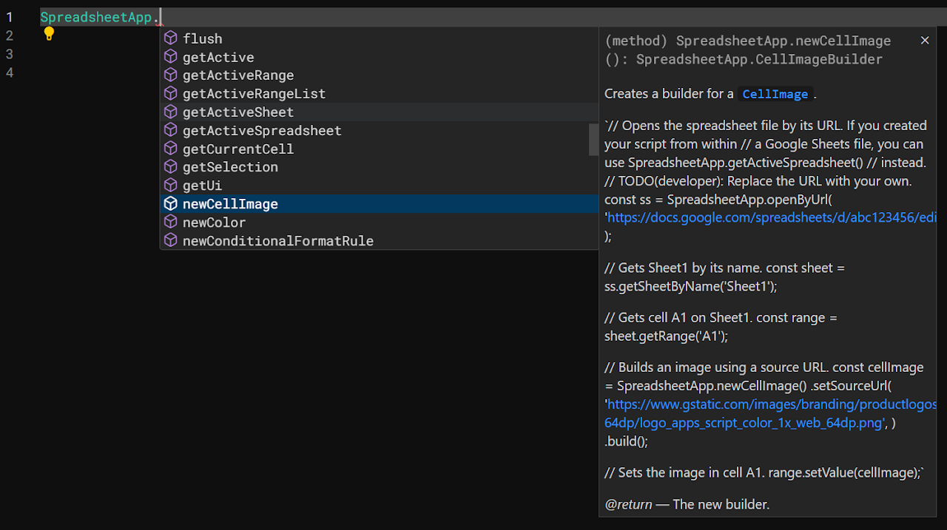Click the cube icon beside newCellImage
Screen dimensions: 947x530
(171, 204)
